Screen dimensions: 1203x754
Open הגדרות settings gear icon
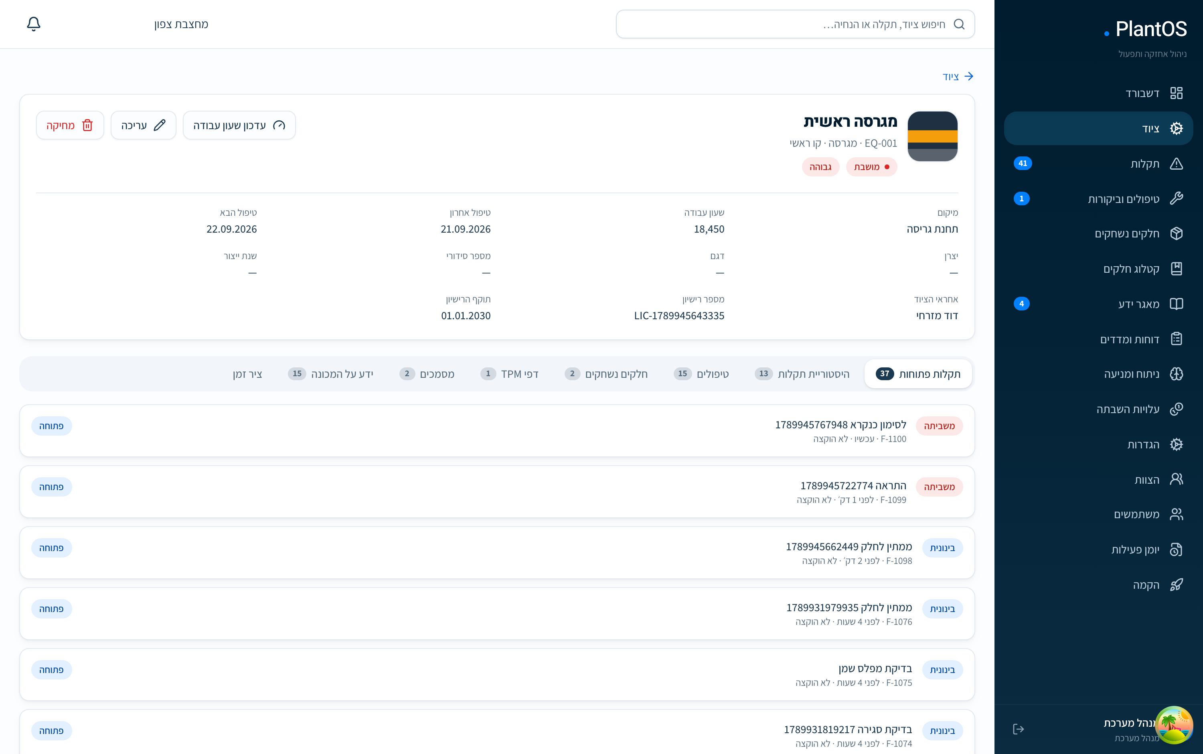1176,444
